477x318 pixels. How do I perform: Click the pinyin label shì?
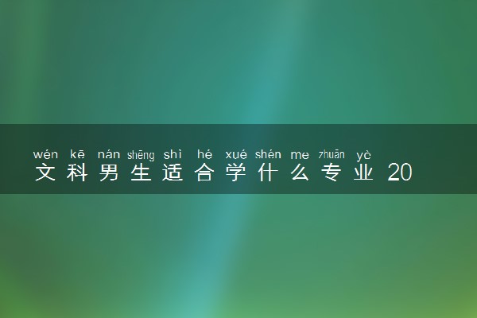(173, 154)
